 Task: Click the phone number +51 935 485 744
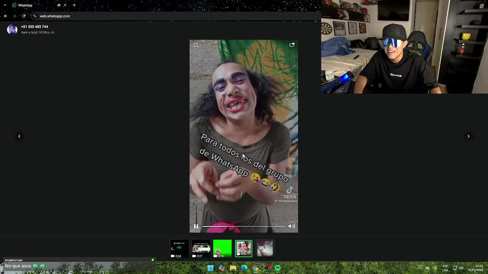tap(34, 27)
